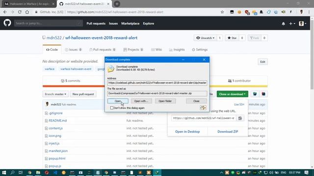Image resolution: width=314 pixels, height=176 pixels.
Task: Open the profile avatar menu
Action: [x=303, y=23]
